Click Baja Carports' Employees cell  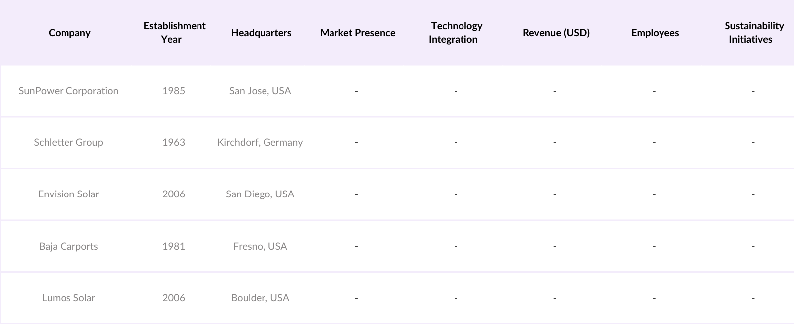click(654, 246)
